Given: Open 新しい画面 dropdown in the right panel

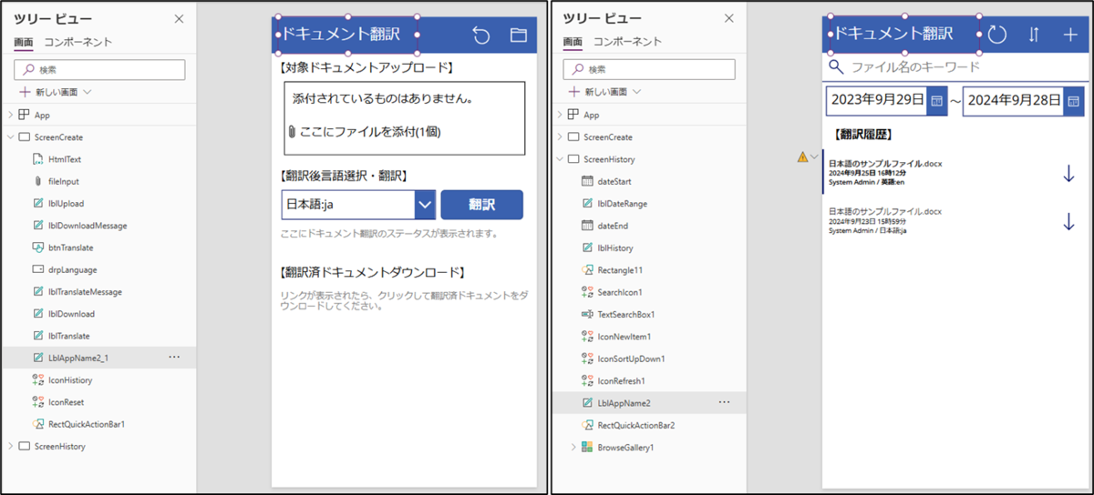Looking at the screenshot, I should click(x=636, y=92).
